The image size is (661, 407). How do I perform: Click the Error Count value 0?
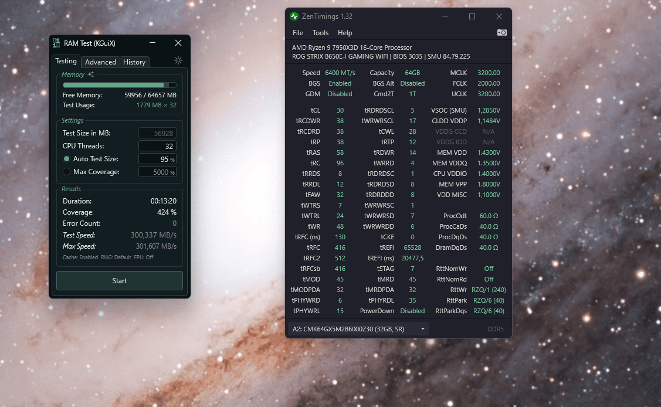coord(175,223)
